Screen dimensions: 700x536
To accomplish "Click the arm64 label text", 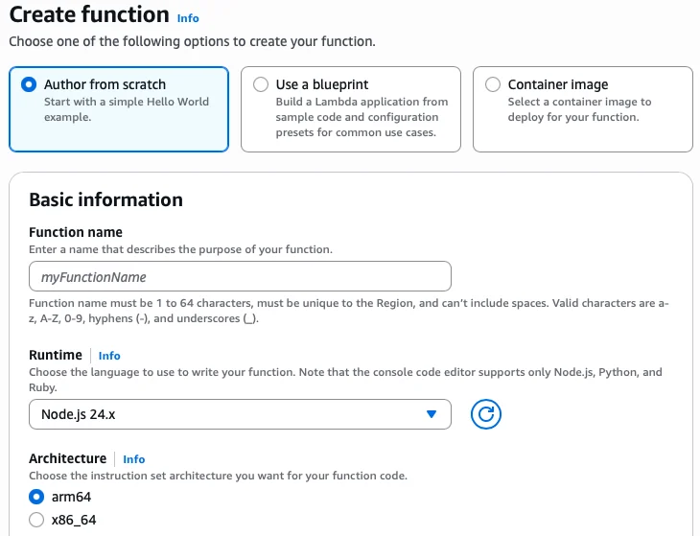I will pyautogui.click(x=71, y=497).
